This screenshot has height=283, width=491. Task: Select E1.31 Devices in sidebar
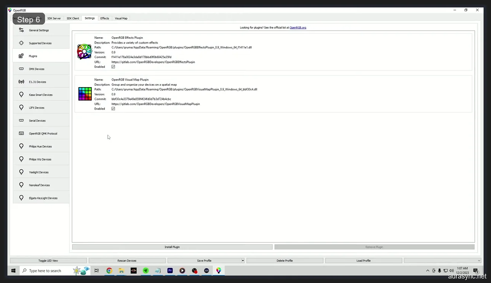37,82
